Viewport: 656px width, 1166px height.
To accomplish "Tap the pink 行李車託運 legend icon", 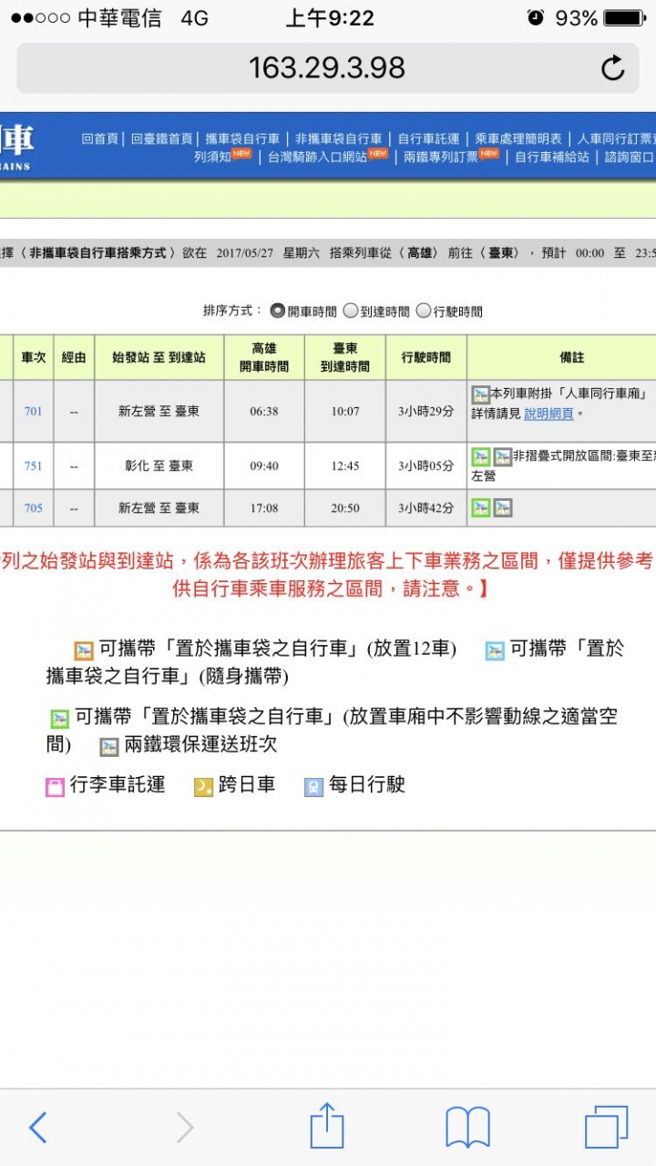I will 55,787.
